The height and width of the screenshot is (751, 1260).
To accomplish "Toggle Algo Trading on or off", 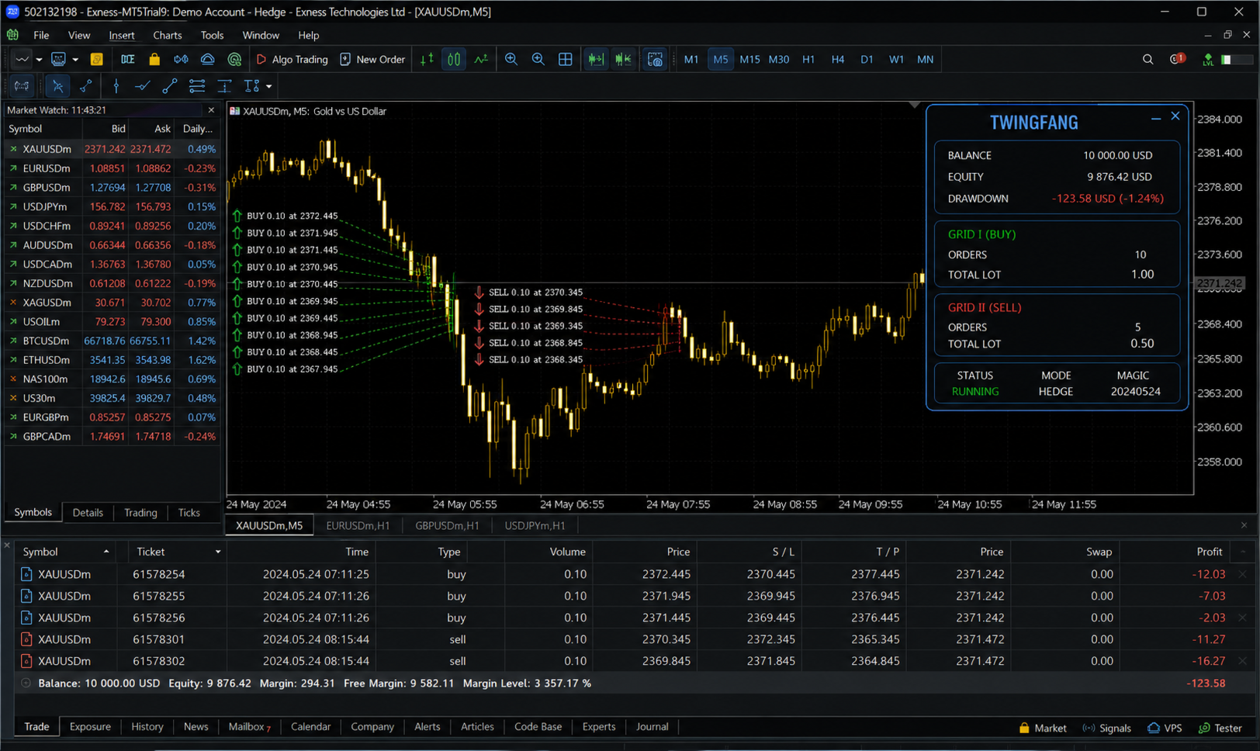I will point(292,60).
